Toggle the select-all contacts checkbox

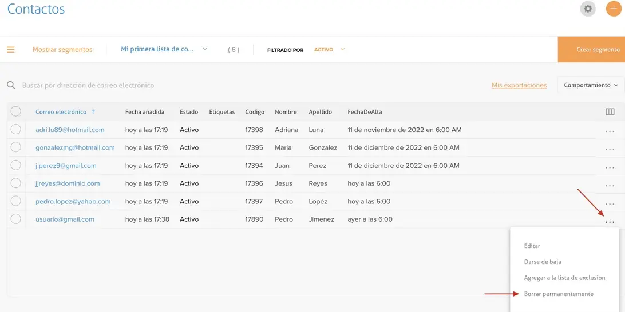point(16,111)
